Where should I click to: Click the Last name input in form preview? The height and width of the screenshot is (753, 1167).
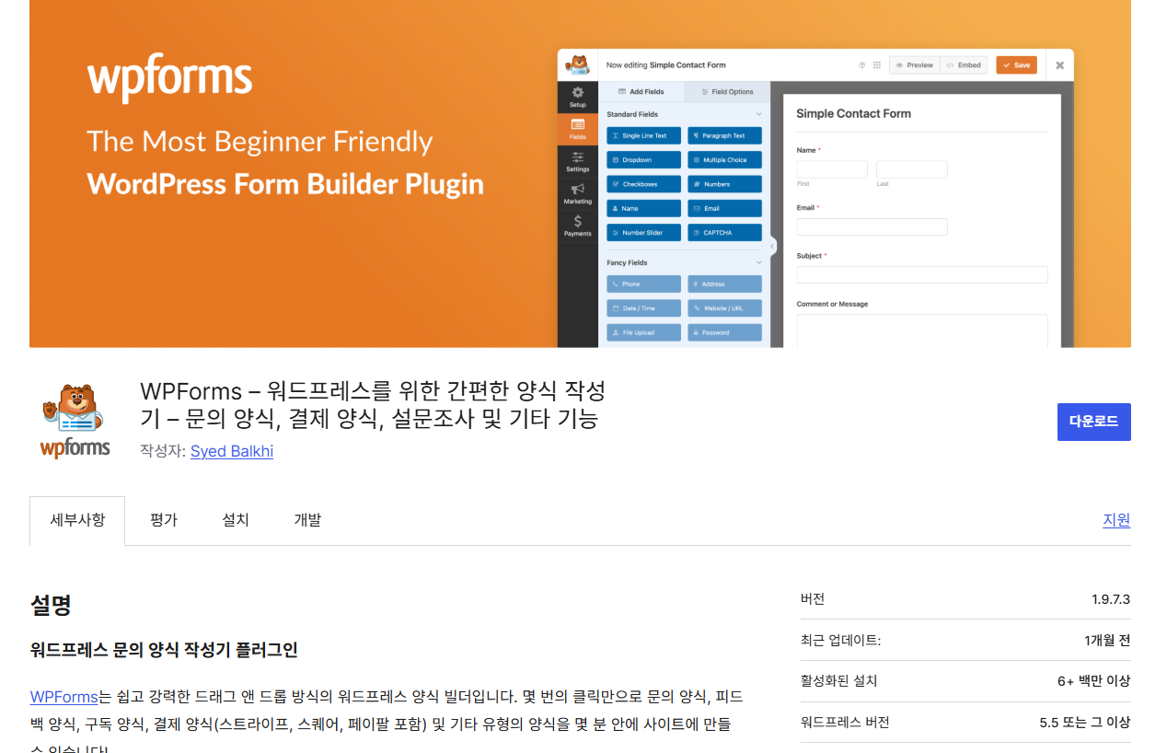(911, 169)
